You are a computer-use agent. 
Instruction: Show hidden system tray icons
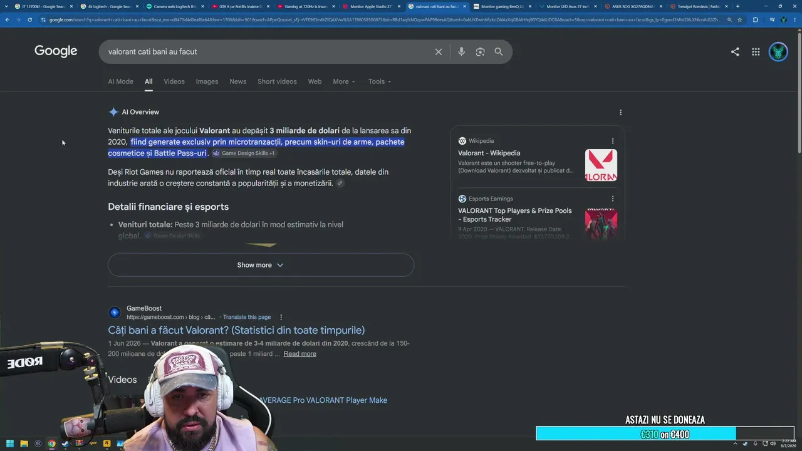click(x=737, y=443)
